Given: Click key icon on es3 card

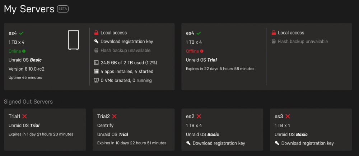Looking at the screenshot, I should (277, 143).
